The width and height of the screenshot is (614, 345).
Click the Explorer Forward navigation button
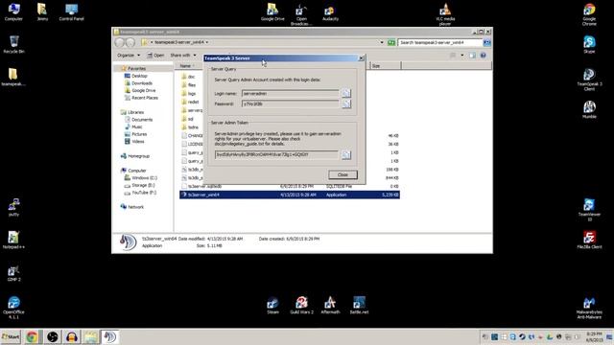pos(130,42)
